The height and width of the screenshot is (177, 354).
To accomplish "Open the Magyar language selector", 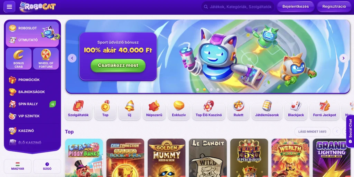I will point(18,166).
